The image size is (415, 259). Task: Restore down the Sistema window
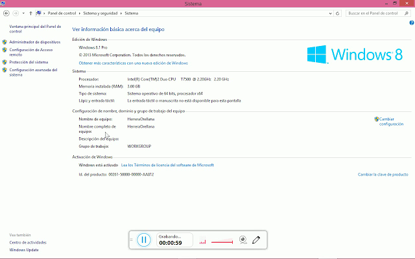[x=395, y=3]
